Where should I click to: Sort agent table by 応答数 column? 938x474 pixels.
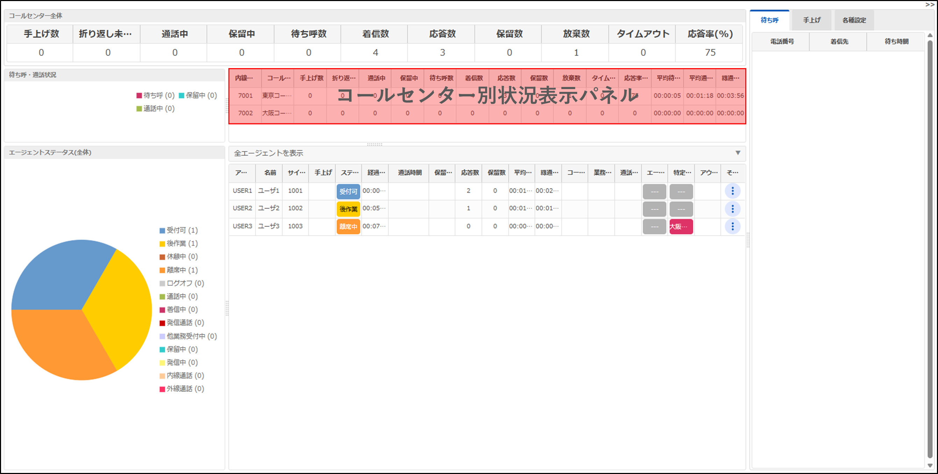click(469, 173)
